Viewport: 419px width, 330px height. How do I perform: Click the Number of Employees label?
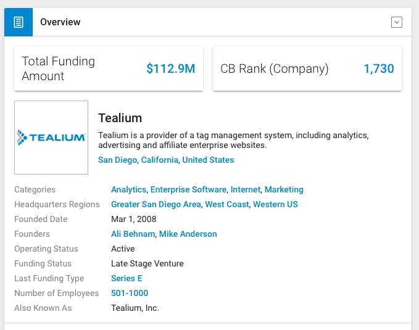57,293
